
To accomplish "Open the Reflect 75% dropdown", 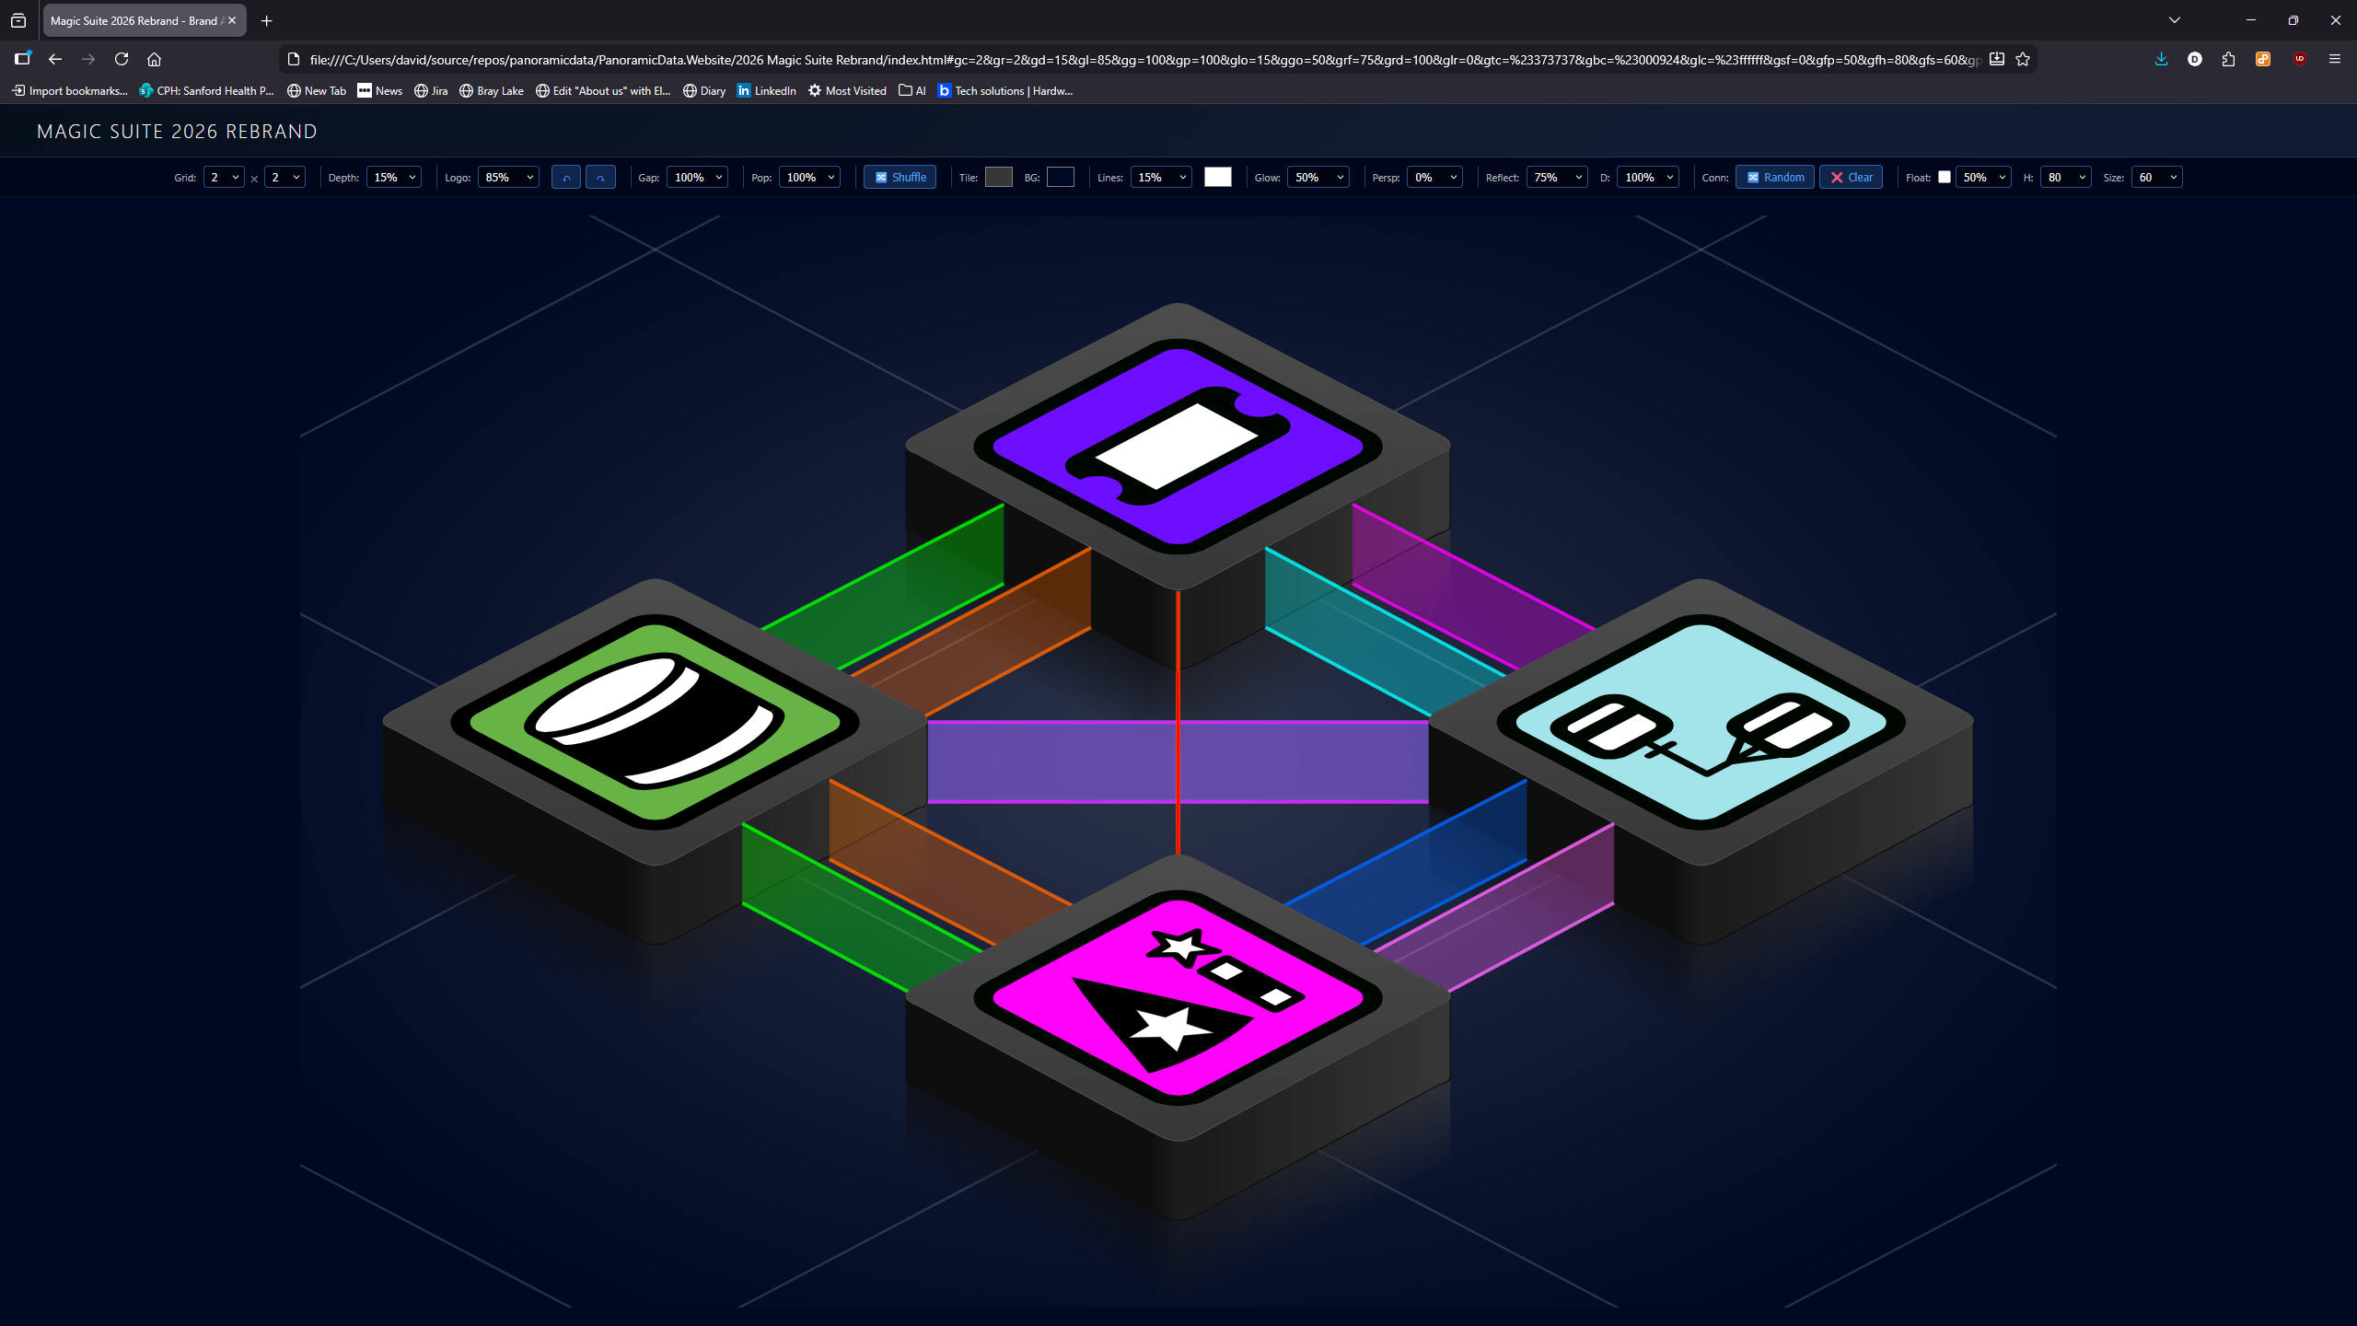I will (1556, 178).
